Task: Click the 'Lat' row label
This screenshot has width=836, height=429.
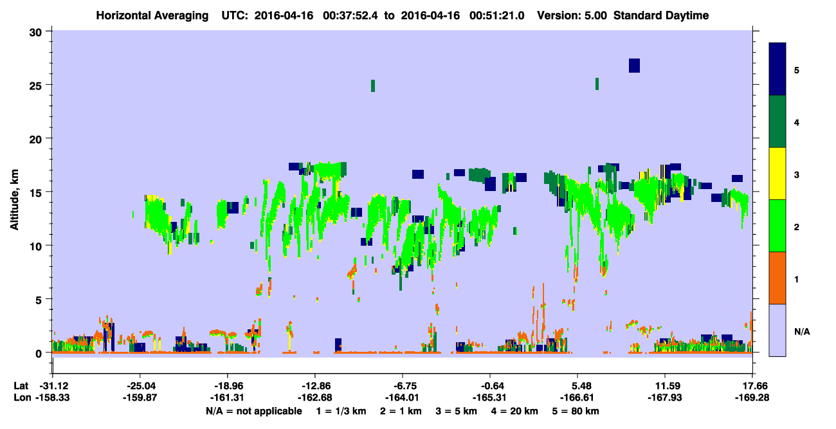Action: tap(21, 386)
